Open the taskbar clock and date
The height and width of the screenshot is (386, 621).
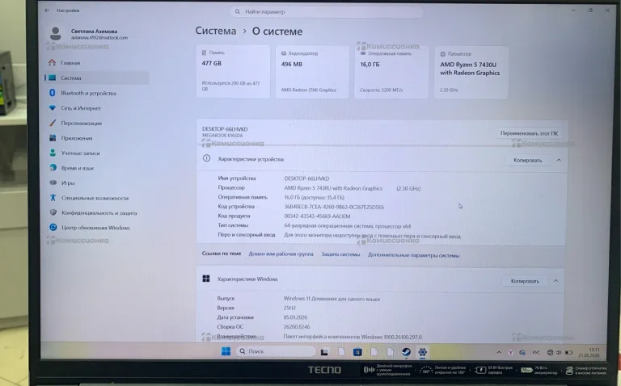point(589,352)
